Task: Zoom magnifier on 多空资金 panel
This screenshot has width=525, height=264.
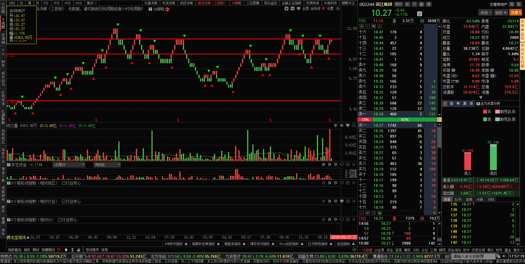Action: [x=348, y=164]
